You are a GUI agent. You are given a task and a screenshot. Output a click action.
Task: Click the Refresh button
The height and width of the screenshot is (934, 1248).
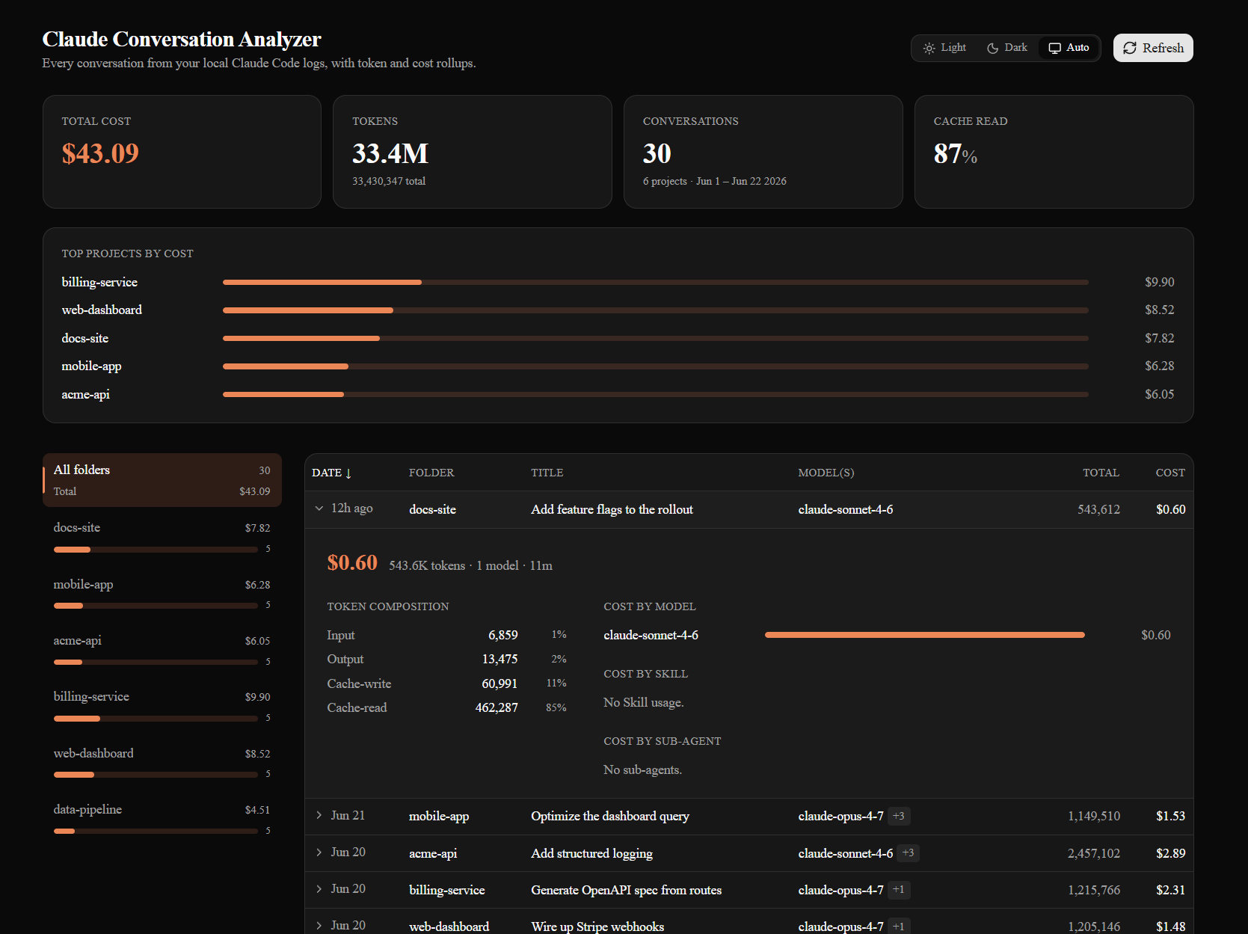tap(1153, 48)
